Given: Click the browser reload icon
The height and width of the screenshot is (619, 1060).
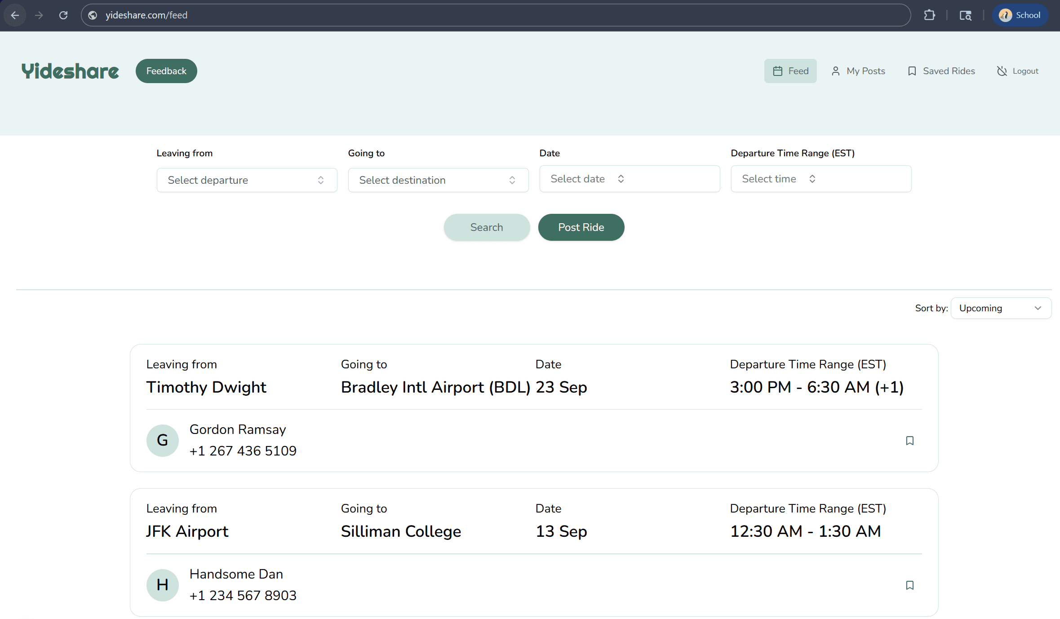Looking at the screenshot, I should (63, 15).
